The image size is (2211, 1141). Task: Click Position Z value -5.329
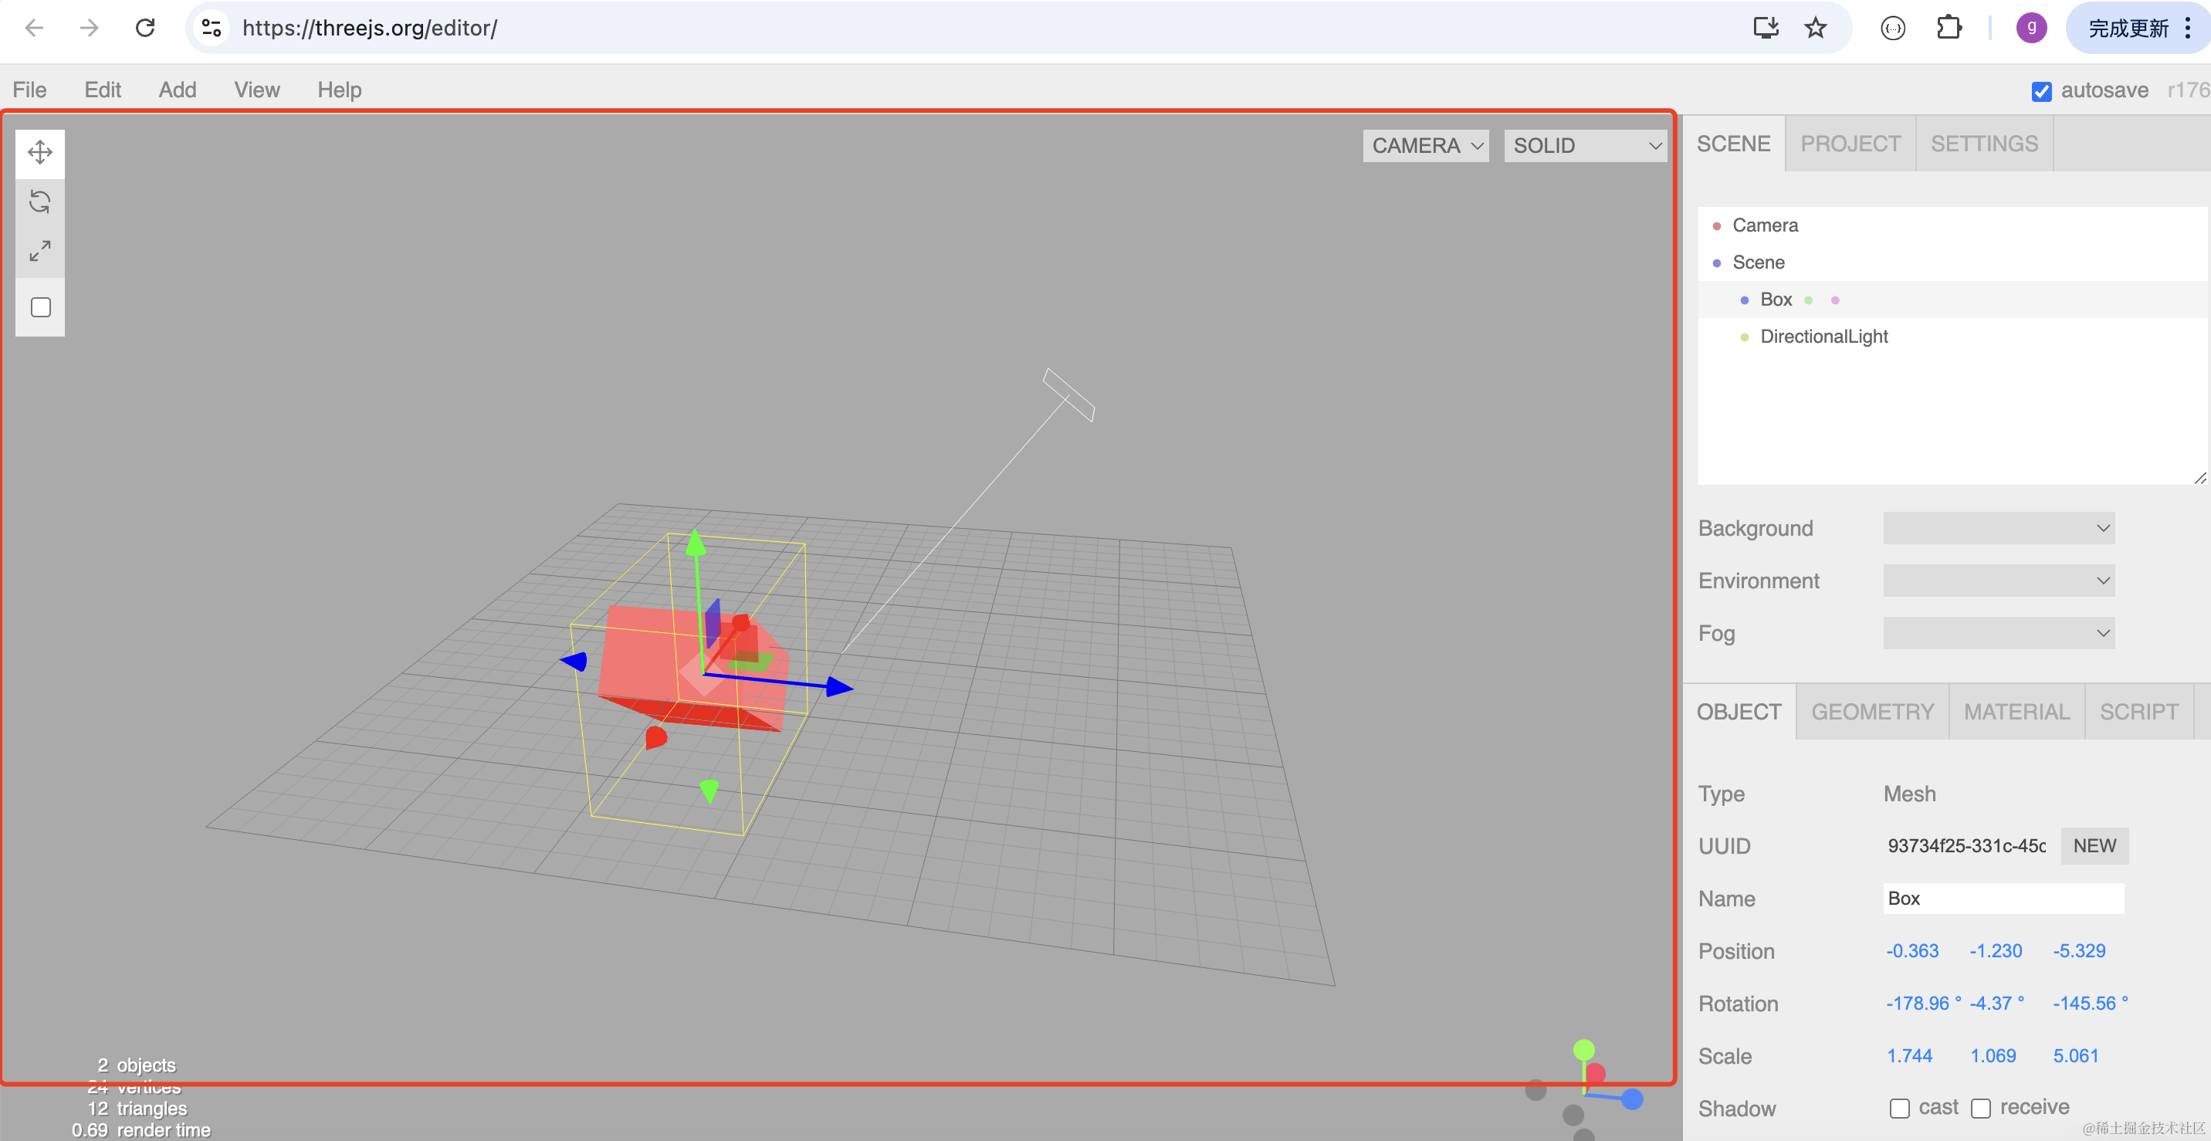click(x=2079, y=950)
